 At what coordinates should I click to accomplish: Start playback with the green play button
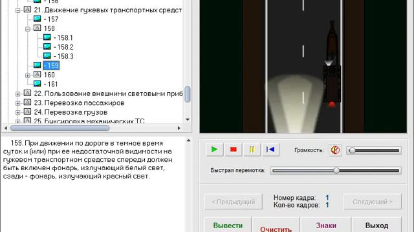click(215, 150)
